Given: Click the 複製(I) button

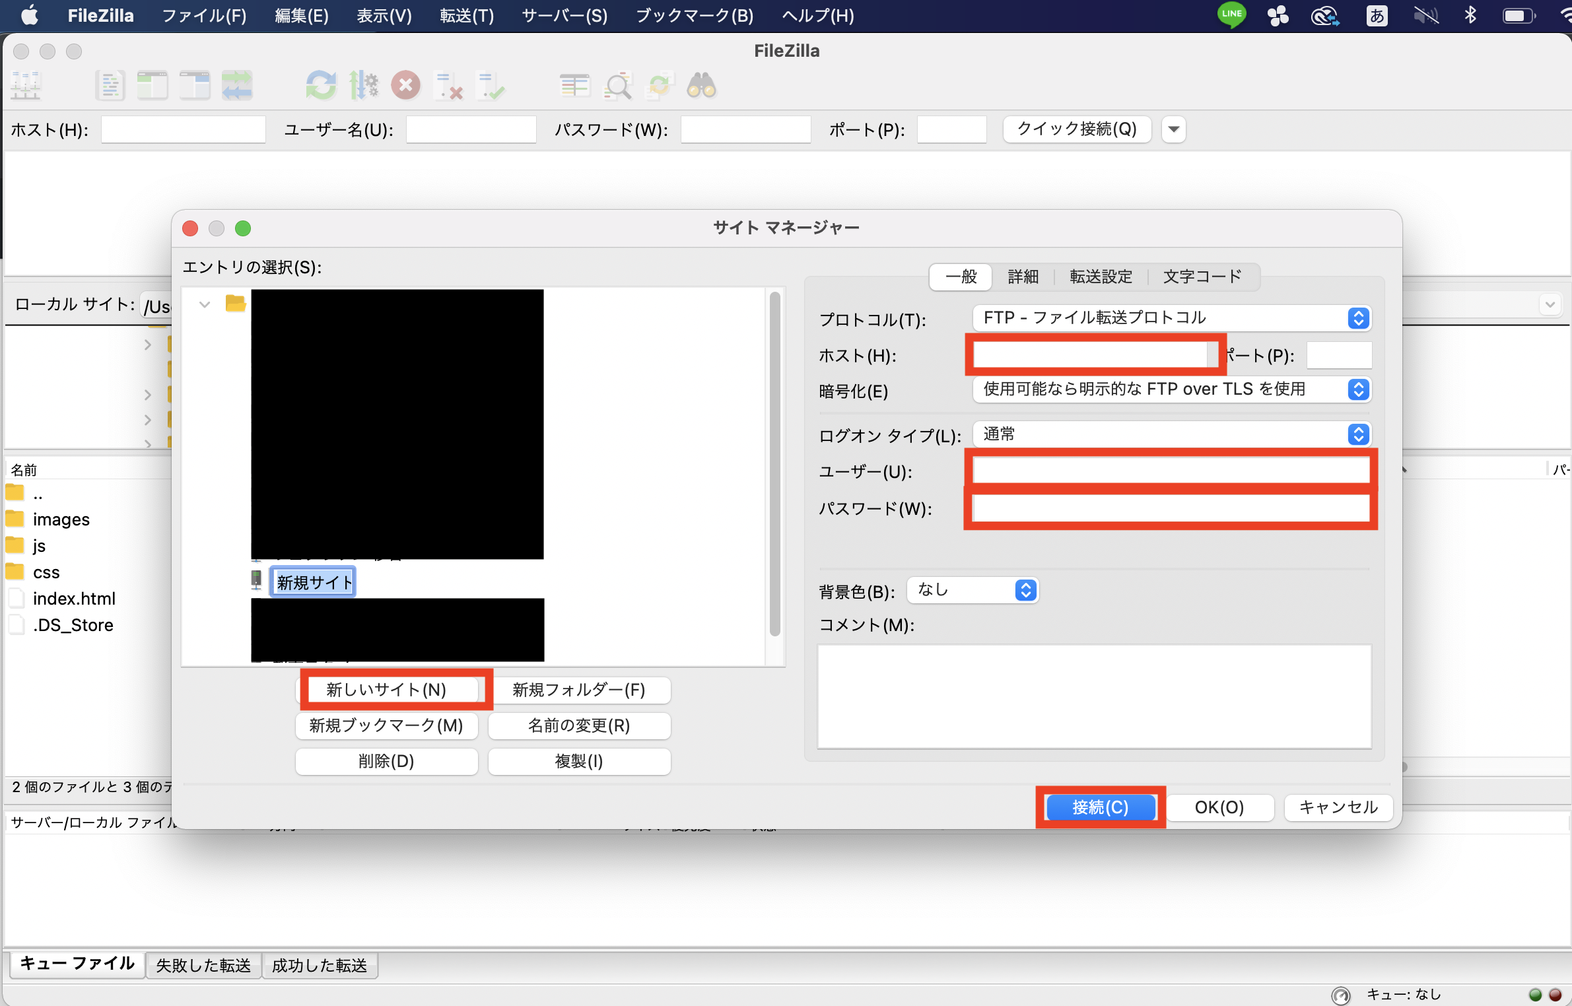Looking at the screenshot, I should (579, 761).
